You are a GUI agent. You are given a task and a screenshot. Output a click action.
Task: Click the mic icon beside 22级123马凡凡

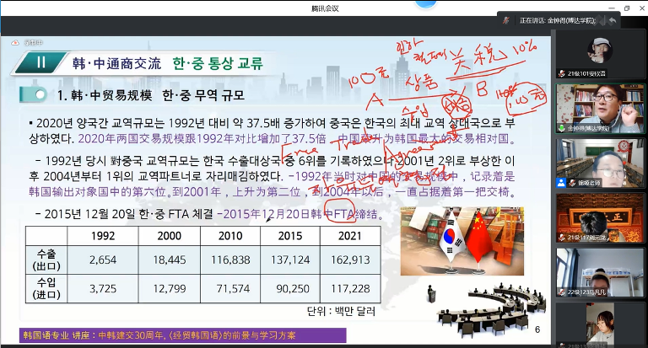point(561,292)
